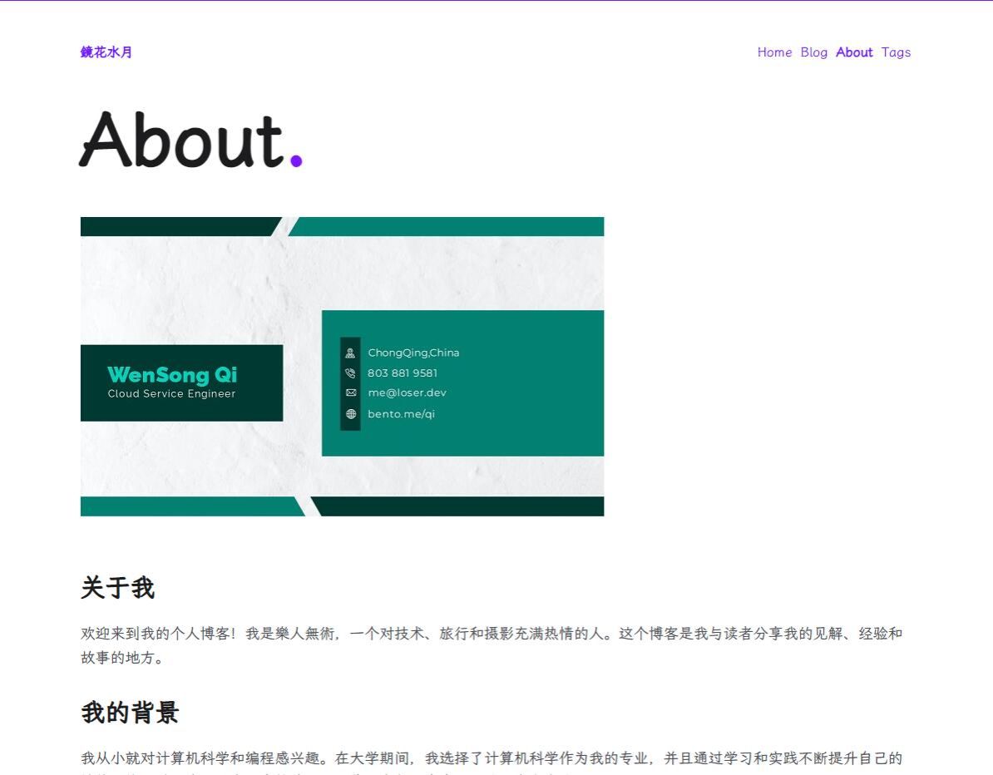Go to the Blog section

[x=813, y=52]
